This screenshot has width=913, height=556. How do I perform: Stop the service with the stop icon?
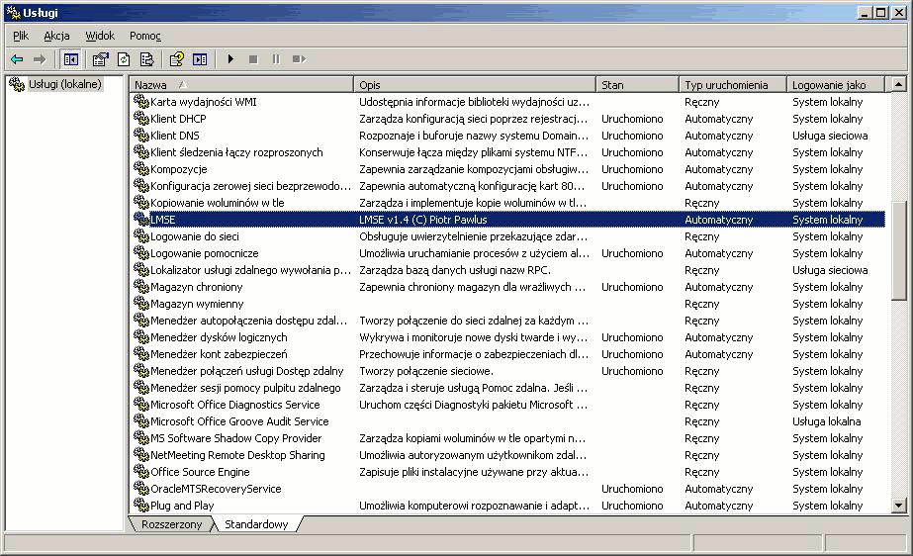click(253, 59)
